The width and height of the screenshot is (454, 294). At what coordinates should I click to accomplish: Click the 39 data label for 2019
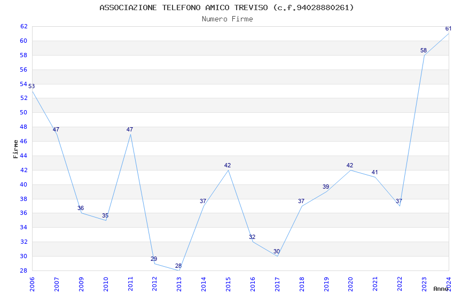pyautogui.click(x=326, y=187)
